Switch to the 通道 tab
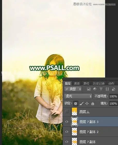Screen dimensions: 118x145 (x=77, y=83)
